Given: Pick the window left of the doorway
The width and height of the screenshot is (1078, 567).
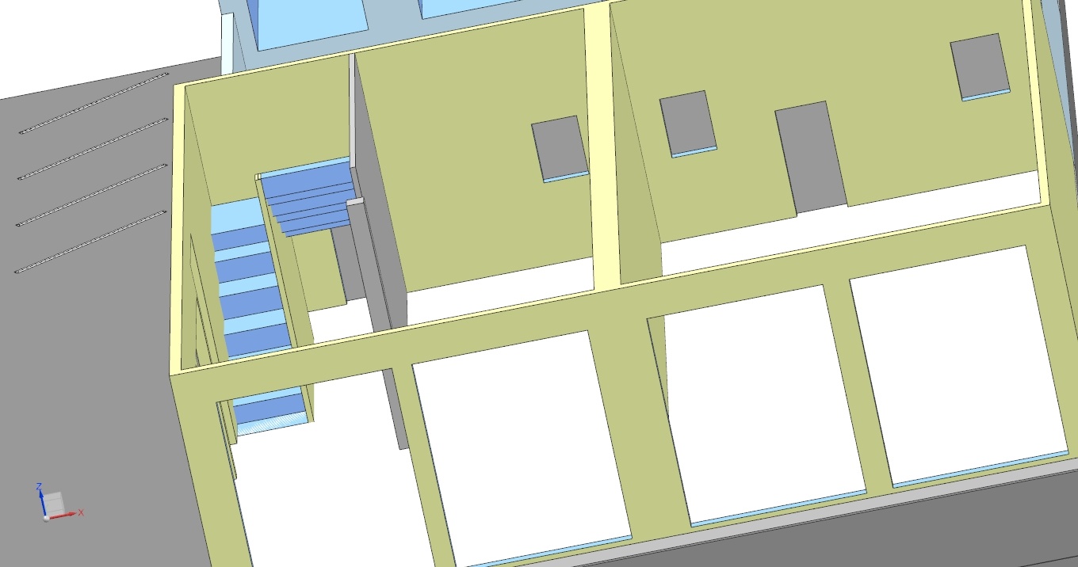Looking at the screenshot, I should pyautogui.click(x=687, y=122).
